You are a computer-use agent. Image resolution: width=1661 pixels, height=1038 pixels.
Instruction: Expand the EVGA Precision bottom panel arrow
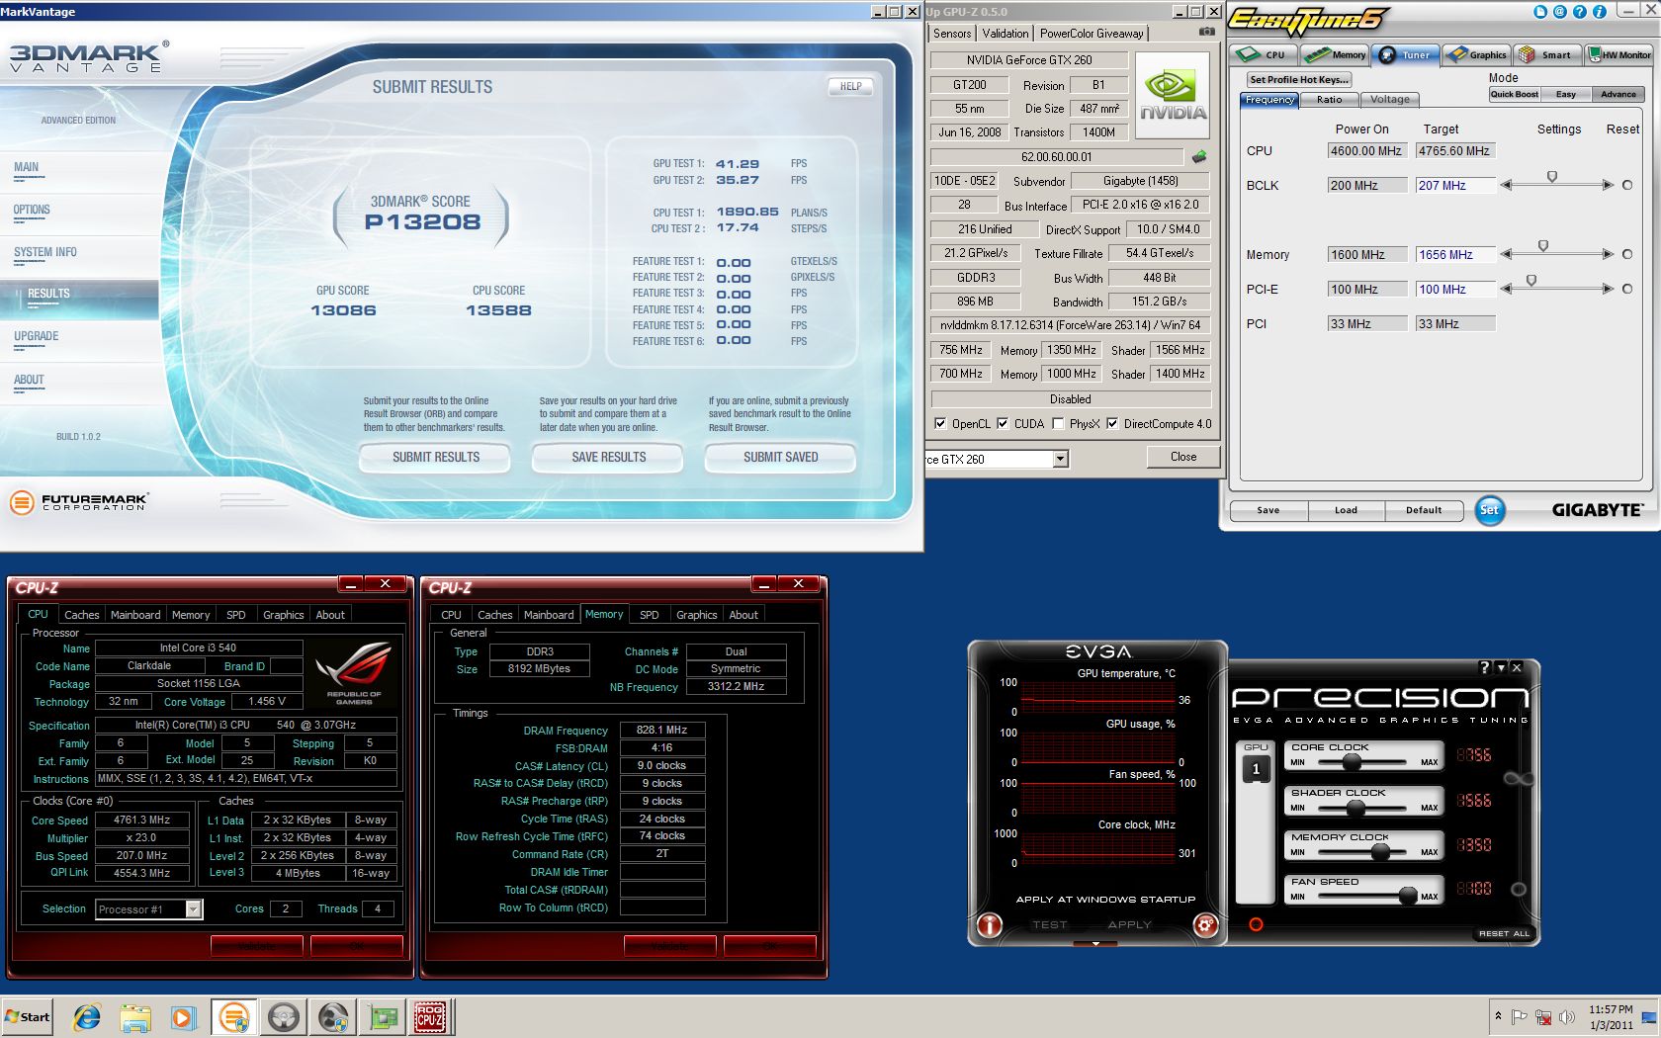(x=1095, y=944)
